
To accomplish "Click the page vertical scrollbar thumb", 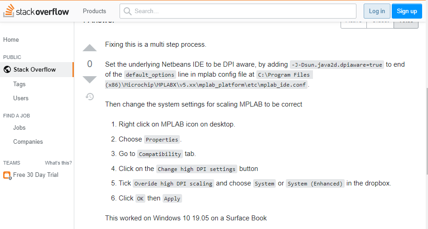I will pyautogui.click(x=426, y=131).
